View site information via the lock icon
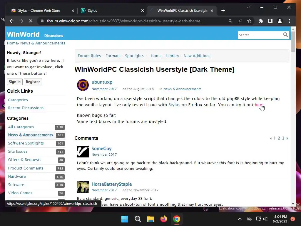Viewport: 301px width, 226px height. (x=42, y=21)
